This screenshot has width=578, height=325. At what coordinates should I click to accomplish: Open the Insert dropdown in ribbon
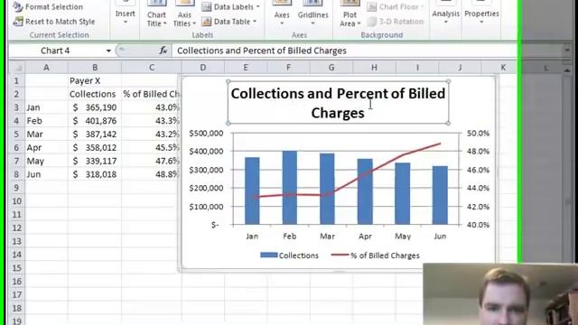point(125,15)
